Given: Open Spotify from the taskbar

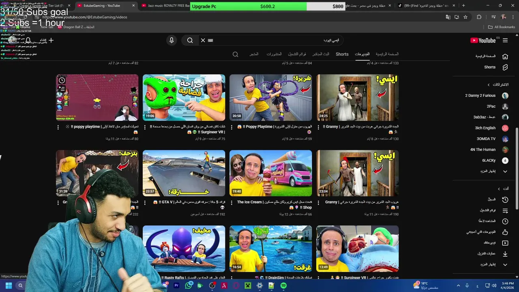Looking at the screenshot, I should (x=283, y=286).
